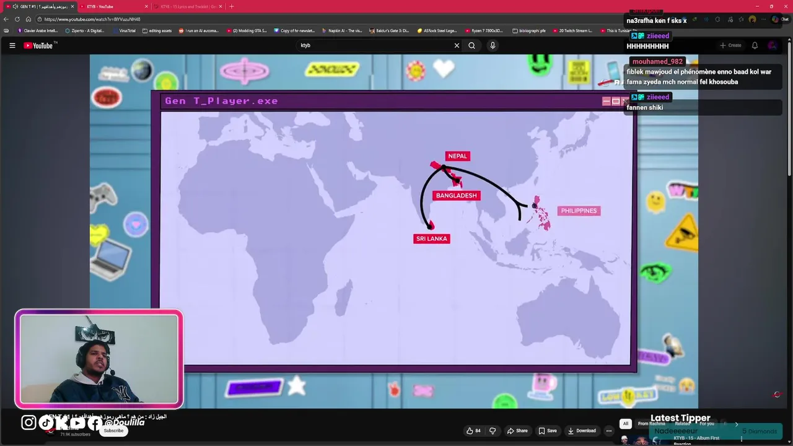Image resolution: width=793 pixels, height=446 pixels.
Task: Start voice search with the microphone icon
Action: point(493,45)
